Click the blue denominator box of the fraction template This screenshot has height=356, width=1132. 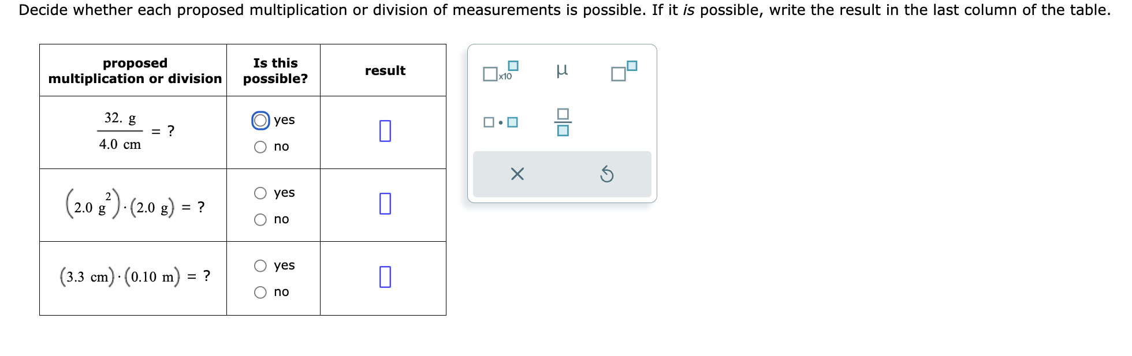click(x=563, y=129)
